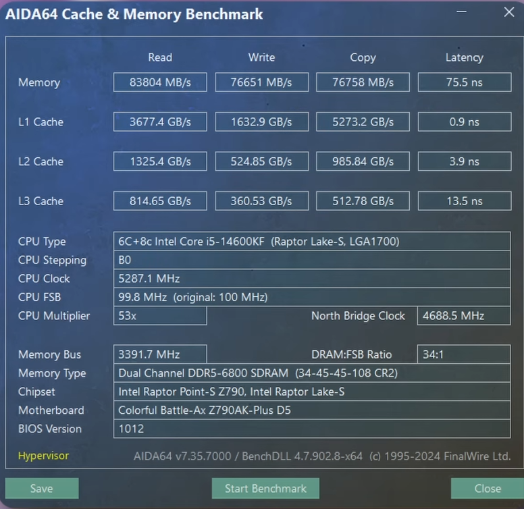Click L3 Cache read 814.65 GB/s
The height and width of the screenshot is (509, 524).
click(160, 200)
